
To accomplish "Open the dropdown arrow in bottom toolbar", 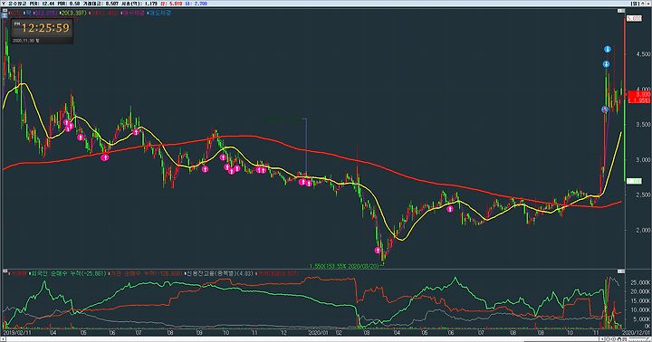I will 602,339.
